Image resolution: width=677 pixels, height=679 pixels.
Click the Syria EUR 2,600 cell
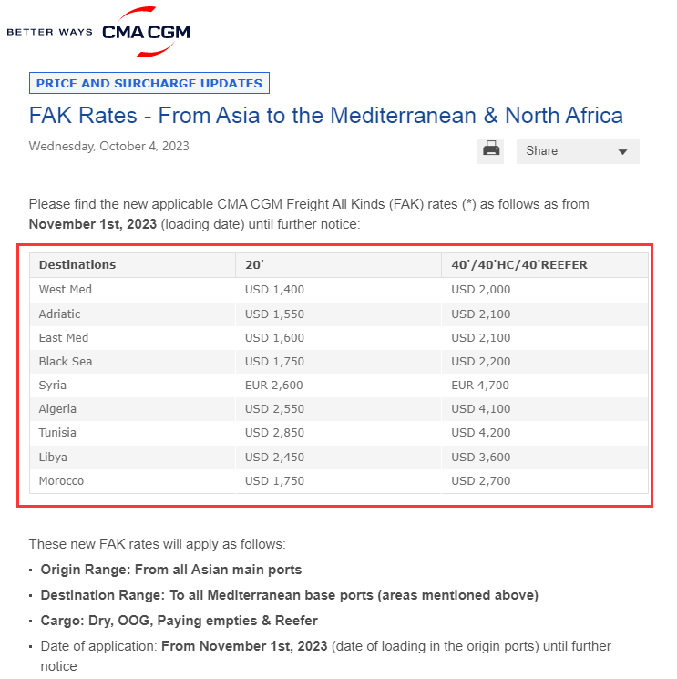tap(339, 386)
